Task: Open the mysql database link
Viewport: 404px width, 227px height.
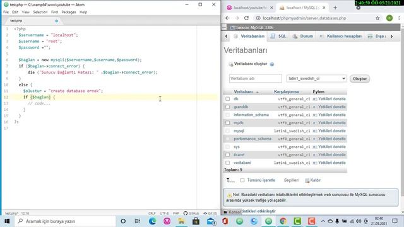Action: 239,131
